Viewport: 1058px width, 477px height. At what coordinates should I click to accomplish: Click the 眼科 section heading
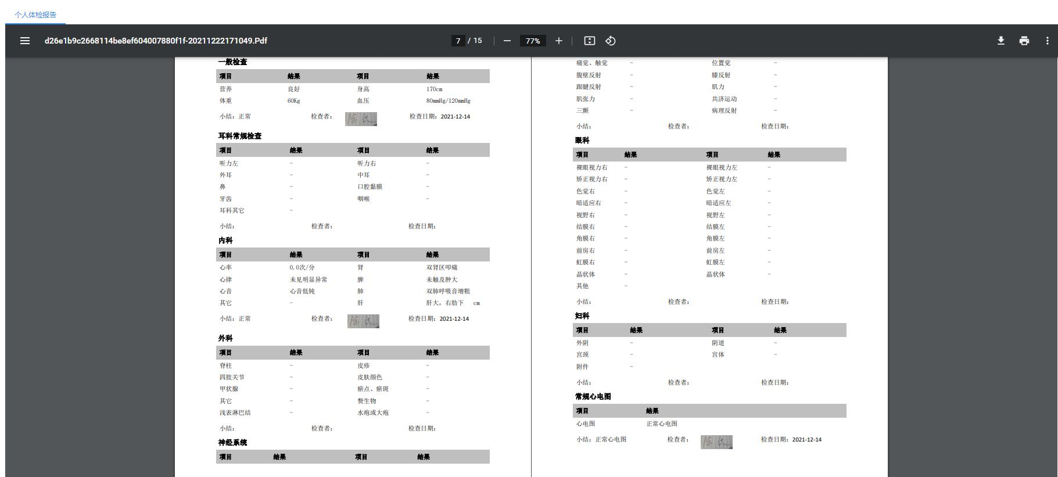pyautogui.click(x=582, y=140)
